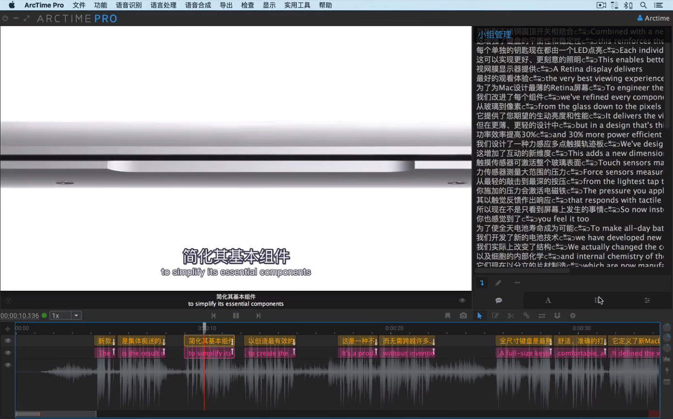Click the pencil edit icon under text panel
Image resolution: width=673 pixels, height=419 pixels.
coord(498,283)
